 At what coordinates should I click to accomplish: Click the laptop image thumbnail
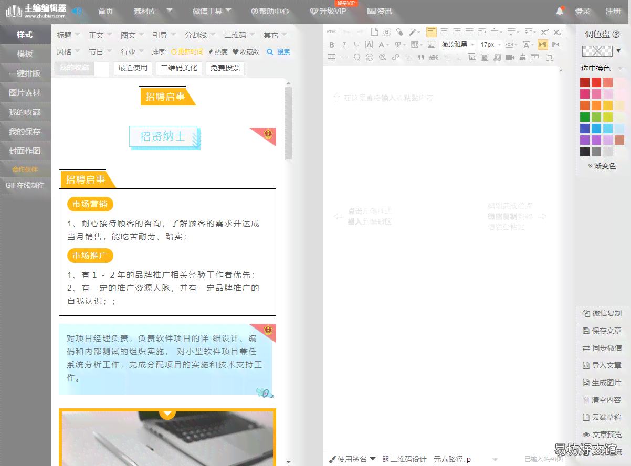coord(167,438)
